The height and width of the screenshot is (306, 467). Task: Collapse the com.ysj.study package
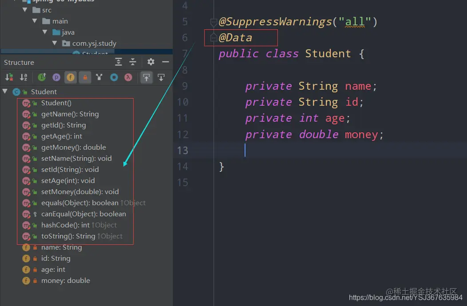pyautogui.click(x=55, y=43)
